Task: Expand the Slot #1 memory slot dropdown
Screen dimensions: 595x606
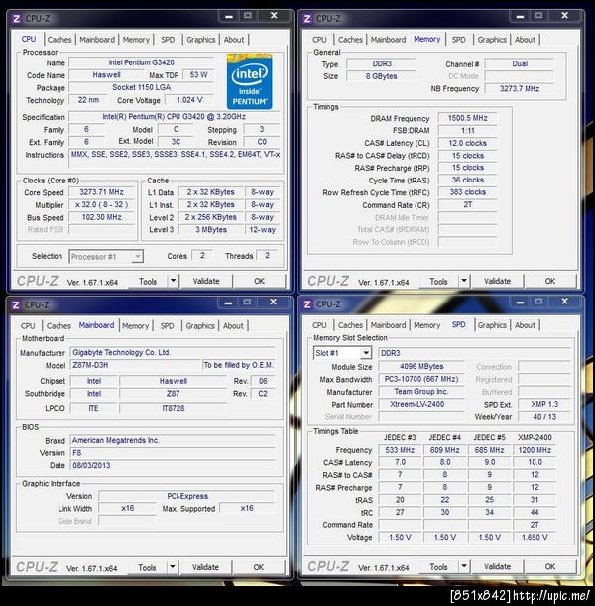Action: [366, 353]
